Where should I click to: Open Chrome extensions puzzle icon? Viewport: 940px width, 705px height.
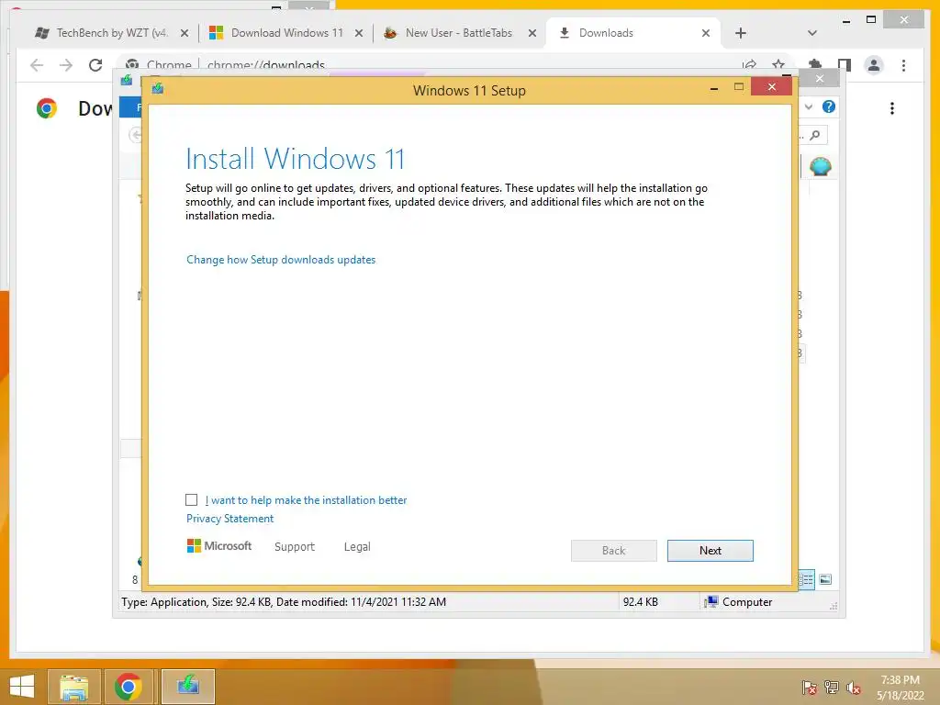[x=815, y=65]
